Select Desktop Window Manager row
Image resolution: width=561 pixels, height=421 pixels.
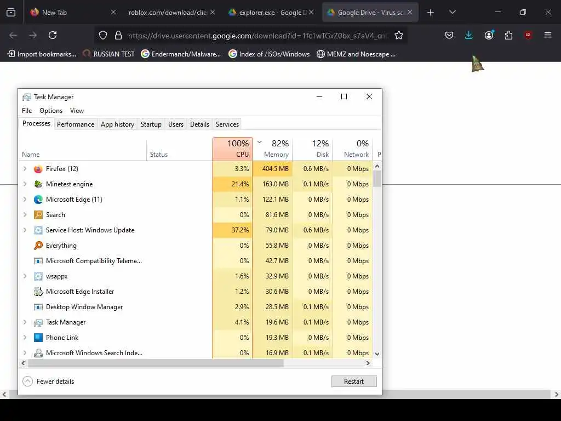point(196,307)
